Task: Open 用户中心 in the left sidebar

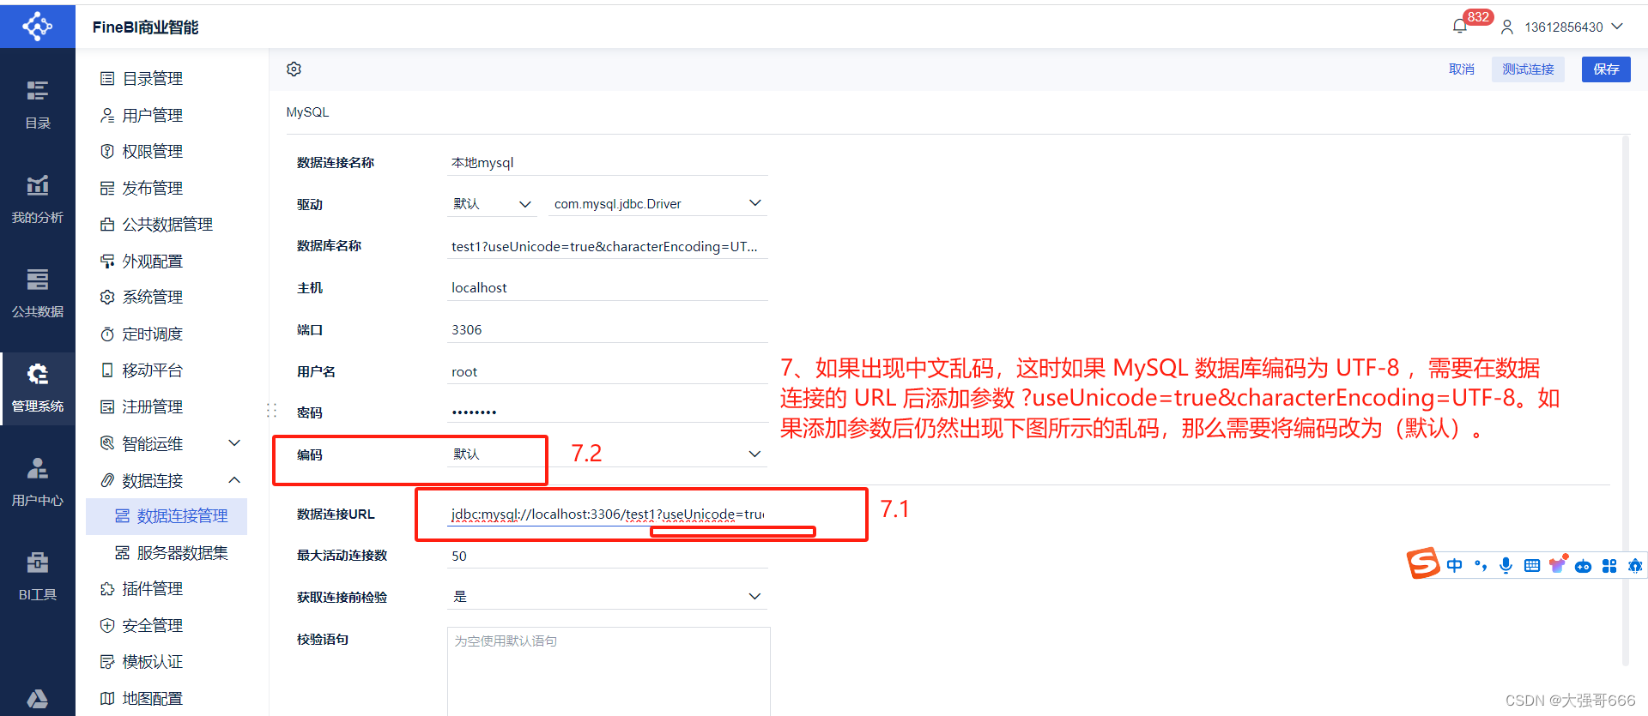Action: point(37,482)
